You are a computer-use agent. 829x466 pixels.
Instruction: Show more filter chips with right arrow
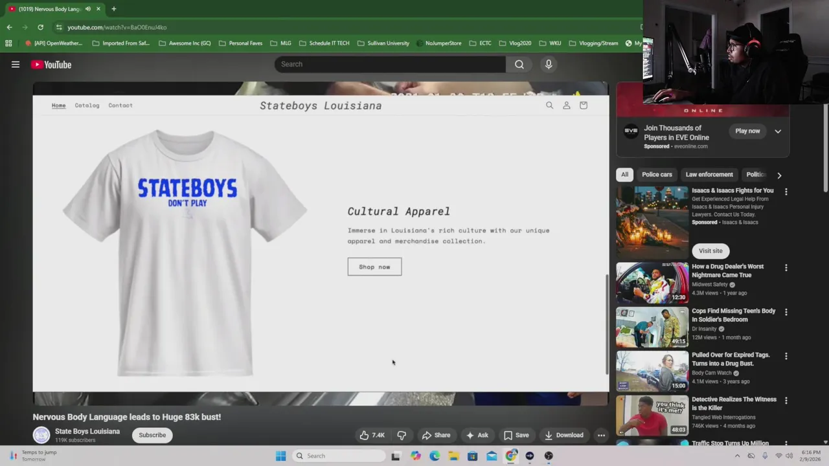click(779, 175)
